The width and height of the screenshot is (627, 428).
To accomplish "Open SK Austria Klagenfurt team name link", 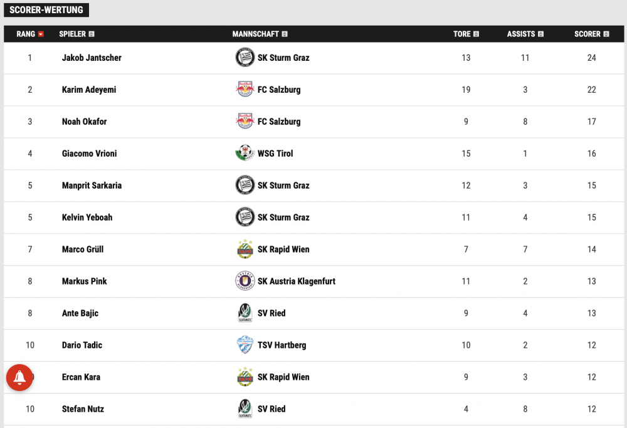I will [297, 281].
